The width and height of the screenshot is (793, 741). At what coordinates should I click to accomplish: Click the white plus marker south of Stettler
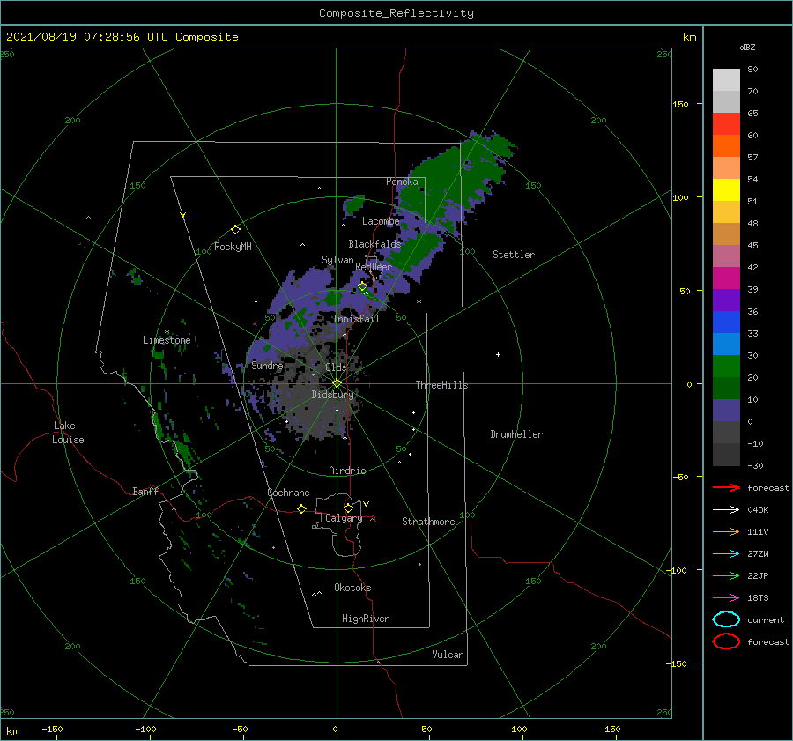[498, 354]
